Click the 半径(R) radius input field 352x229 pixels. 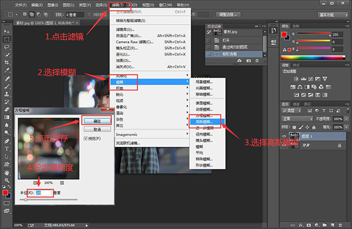click(43, 193)
